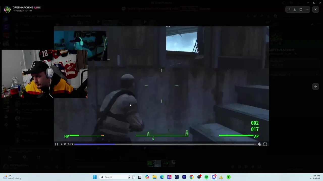323x181 pixels.
Task: Click the GREENMACHINE username at top left
Action: 23,8
